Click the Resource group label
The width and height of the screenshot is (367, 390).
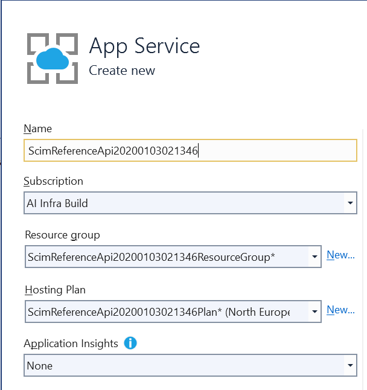[62, 235]
